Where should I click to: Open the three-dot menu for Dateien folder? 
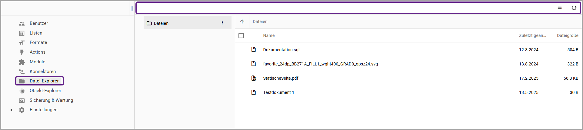[222, 23]
